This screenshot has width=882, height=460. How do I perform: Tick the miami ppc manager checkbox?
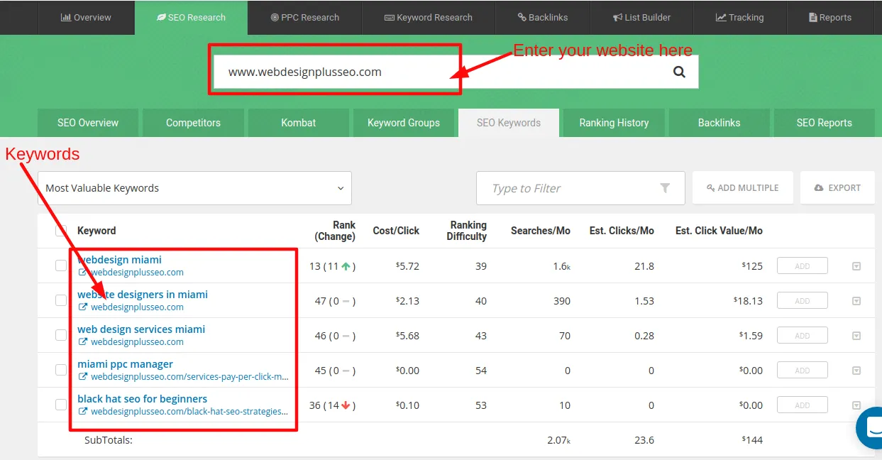[x=61, y=370]
